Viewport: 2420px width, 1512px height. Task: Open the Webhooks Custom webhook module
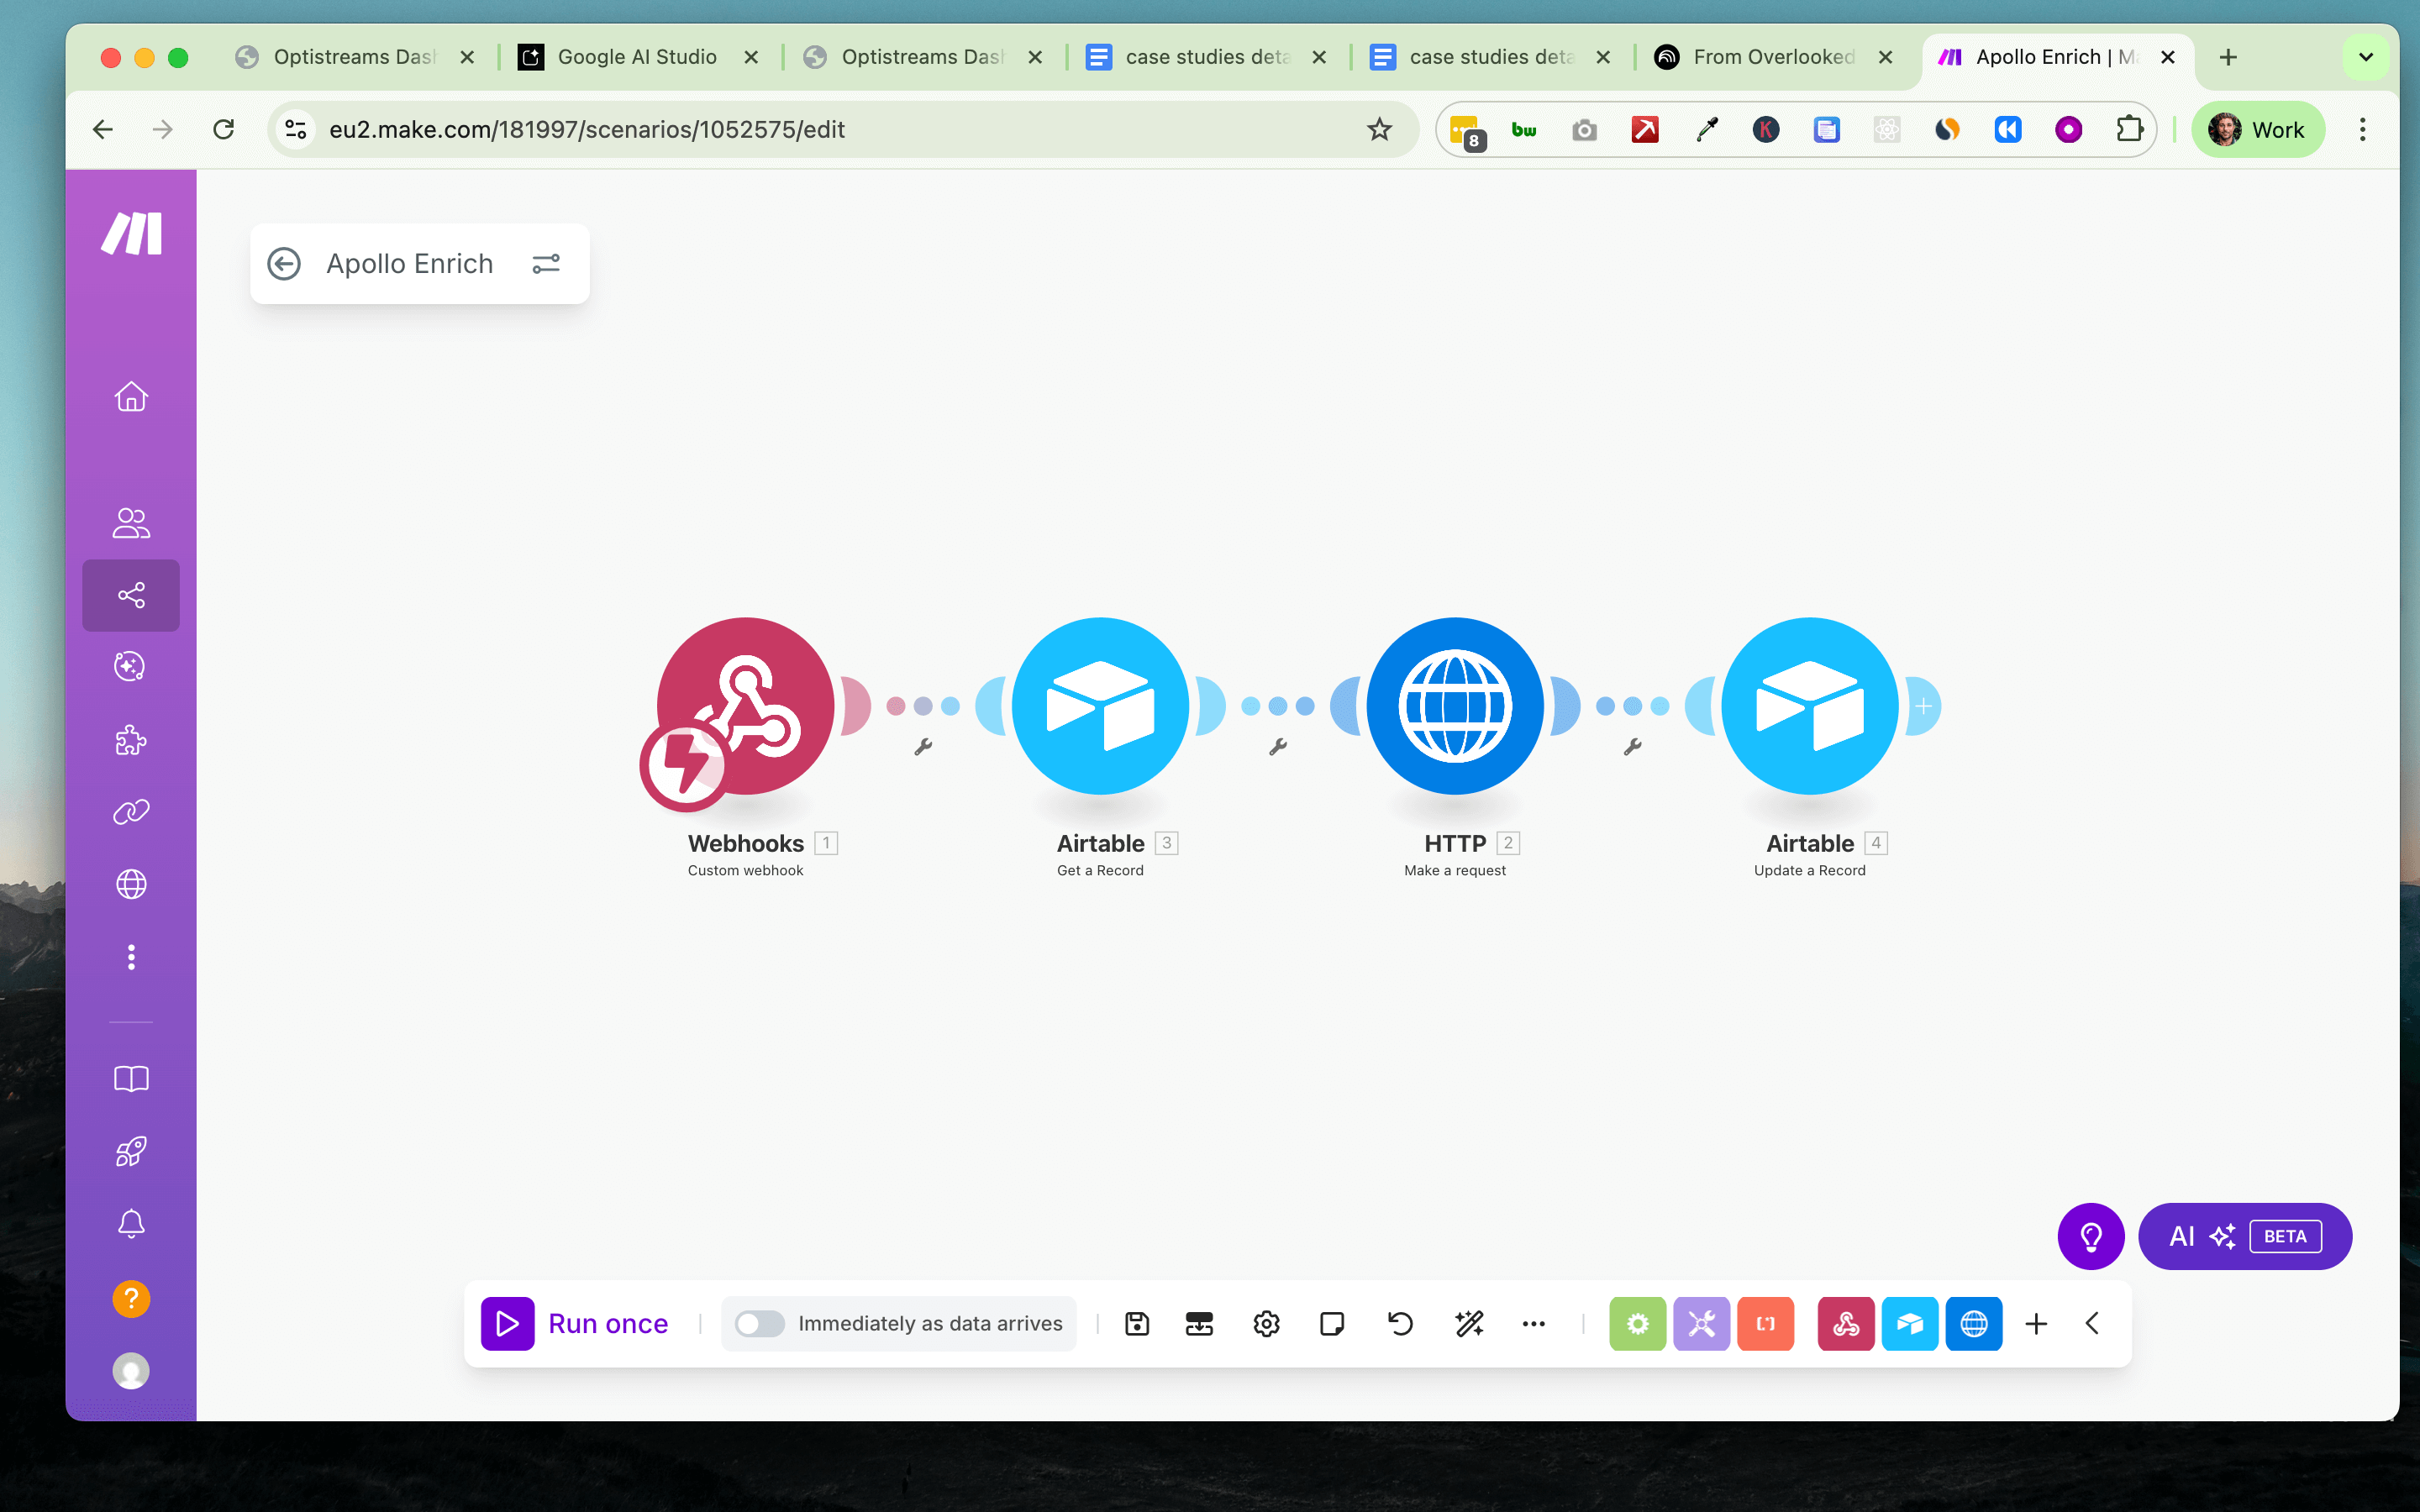[745, 706]
